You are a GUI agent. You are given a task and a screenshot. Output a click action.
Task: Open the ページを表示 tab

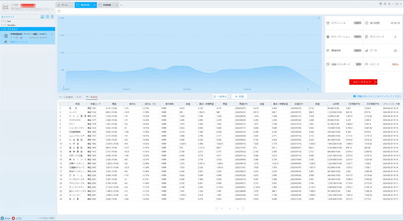[x=66, y=97]
